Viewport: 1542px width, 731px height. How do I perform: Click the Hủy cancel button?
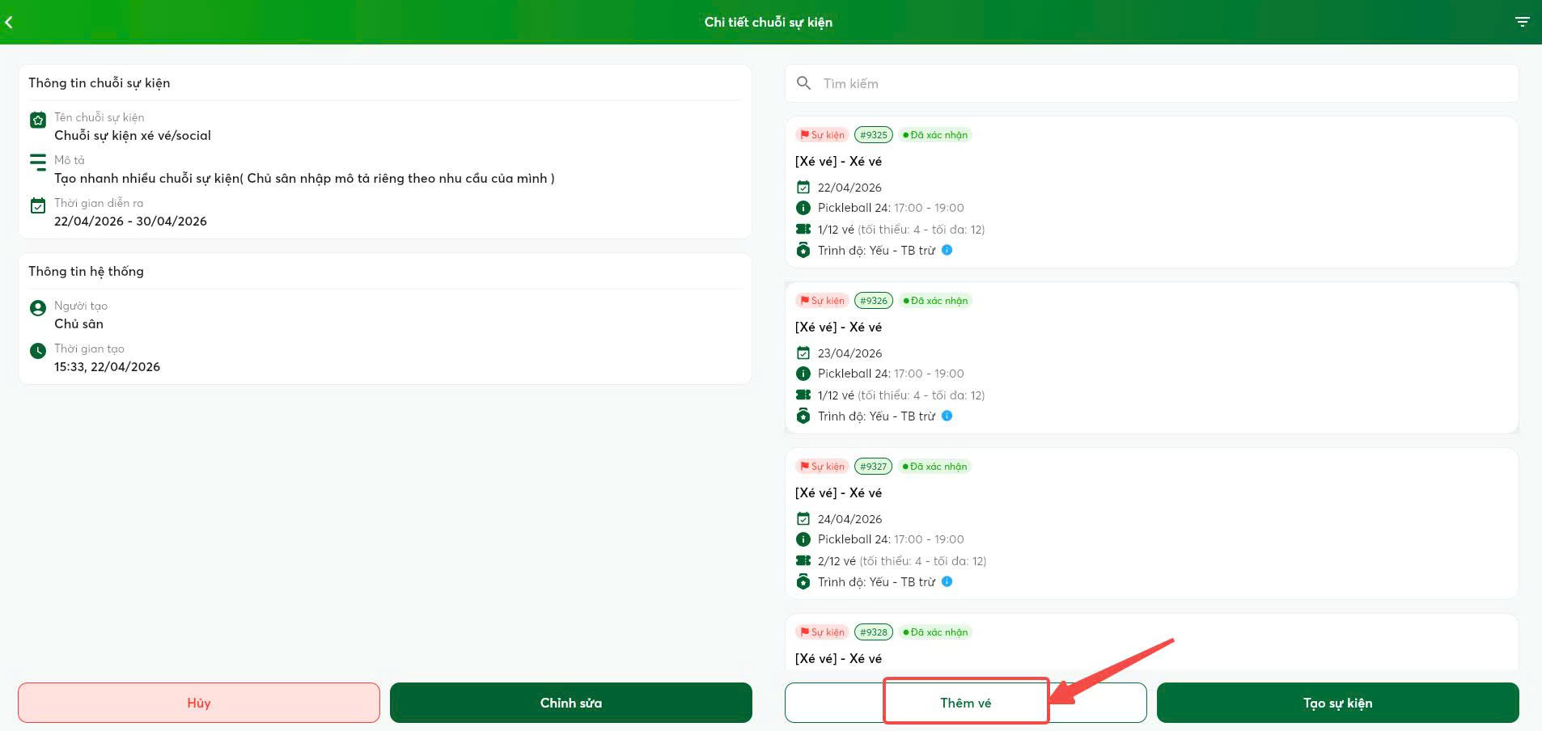click(x=199, y=703)
